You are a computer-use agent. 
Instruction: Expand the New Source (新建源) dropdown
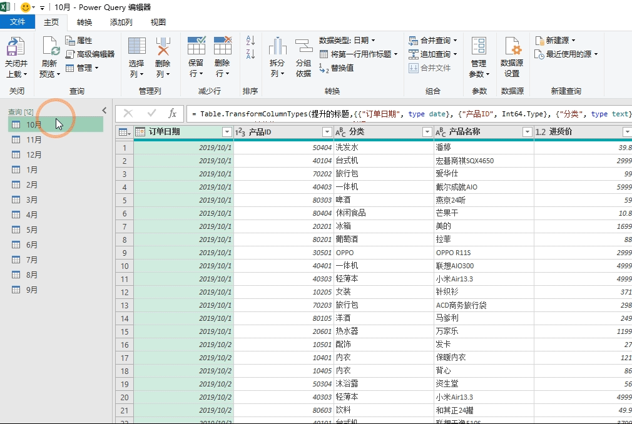click(574, 40)
